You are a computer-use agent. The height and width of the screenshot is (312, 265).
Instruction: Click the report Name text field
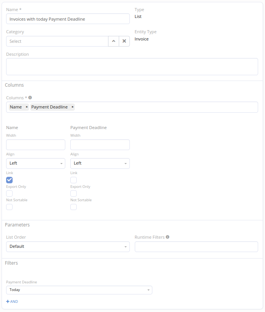tap(68, 19)
